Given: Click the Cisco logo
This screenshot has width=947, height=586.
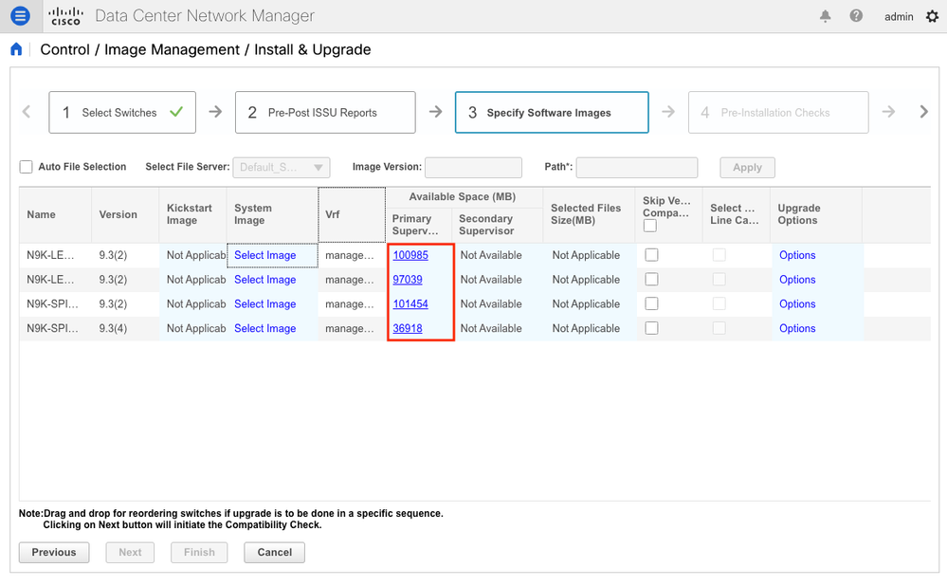Looking at the screenshot, I should click(65, 16).
